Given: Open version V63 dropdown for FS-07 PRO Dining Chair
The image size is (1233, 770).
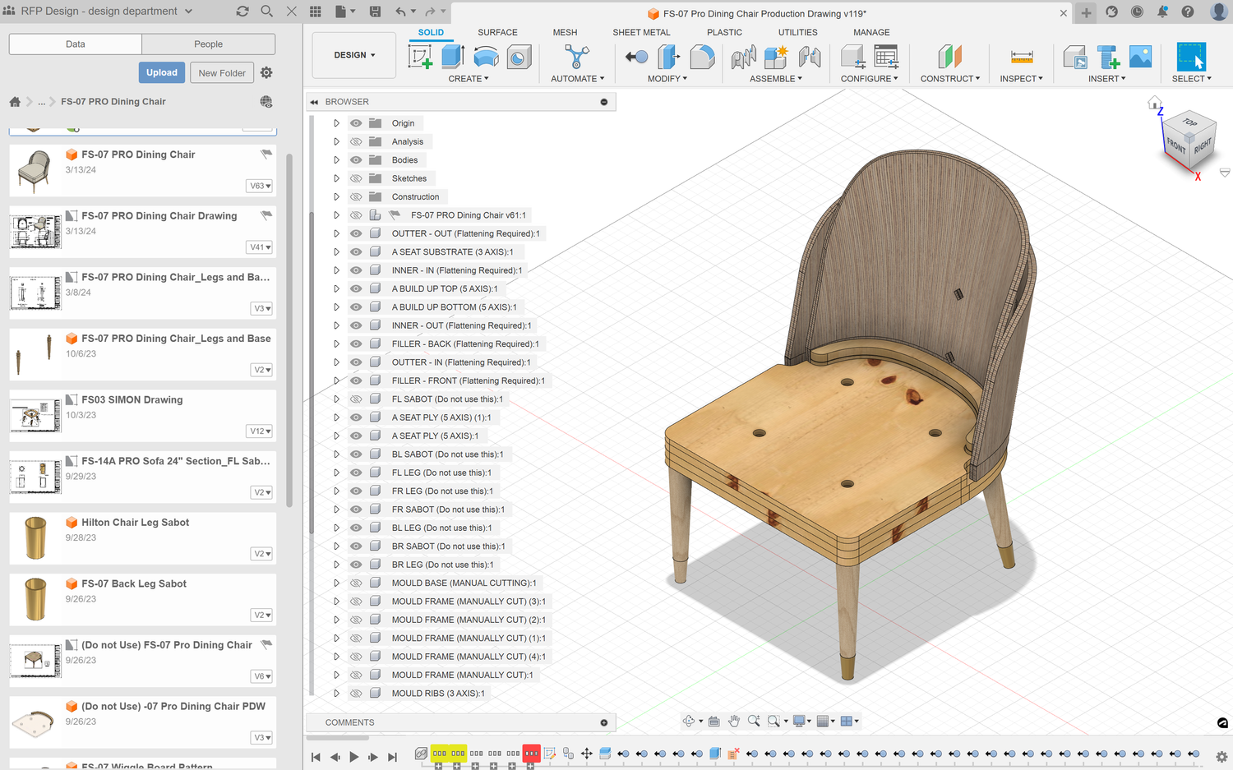Looking at the screenshot, I should coord(261,186).
